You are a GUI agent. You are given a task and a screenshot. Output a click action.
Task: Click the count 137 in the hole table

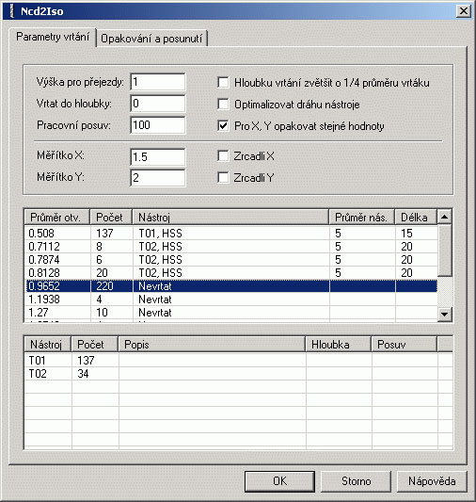104,234
